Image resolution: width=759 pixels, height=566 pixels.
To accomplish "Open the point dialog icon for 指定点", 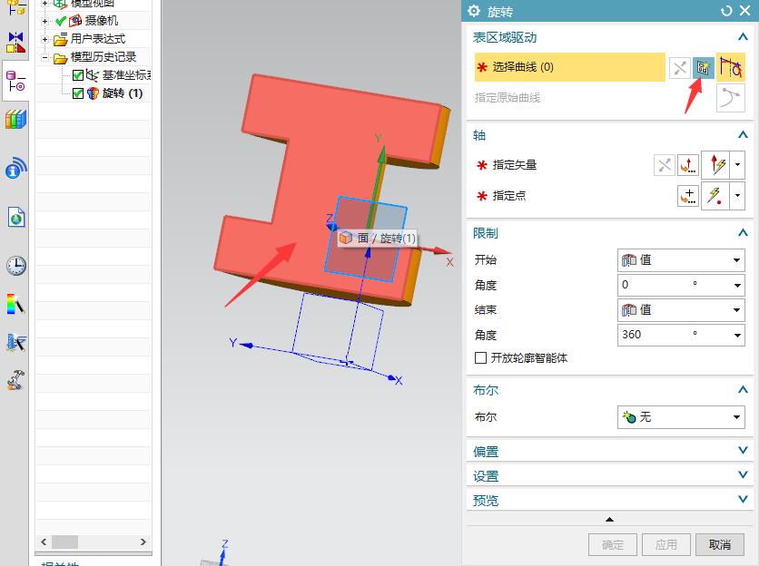I will (x=687, y=196).
